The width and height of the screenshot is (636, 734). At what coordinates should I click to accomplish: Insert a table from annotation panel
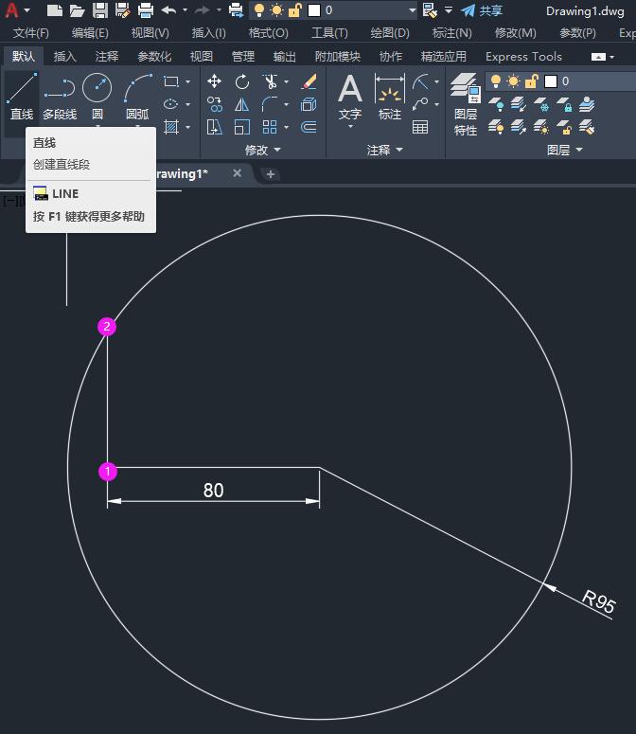(420, 127)
